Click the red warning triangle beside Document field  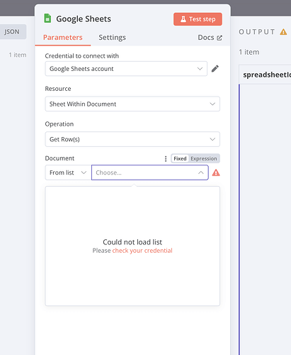[x=216, y=173]
